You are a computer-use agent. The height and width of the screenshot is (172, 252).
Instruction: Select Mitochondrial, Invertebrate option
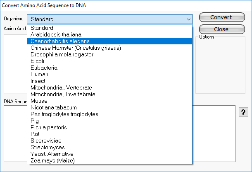coord(63,94)
